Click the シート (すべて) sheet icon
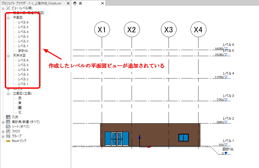 [x=8, y=127]
